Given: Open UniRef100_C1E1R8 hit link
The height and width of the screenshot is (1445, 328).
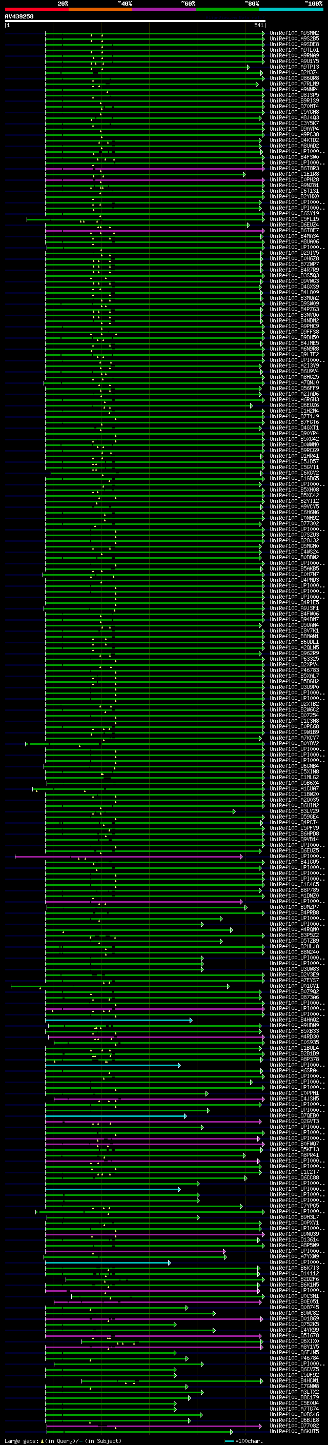Looking at the screenshot, I should coord(294,174).
